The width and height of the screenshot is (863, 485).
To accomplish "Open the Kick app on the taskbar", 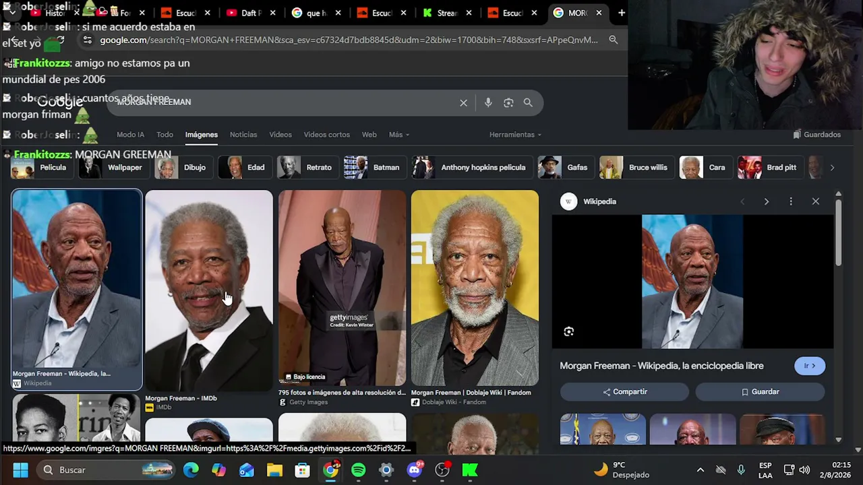I will 470,470.
